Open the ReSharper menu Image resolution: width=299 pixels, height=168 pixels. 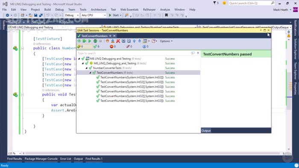tap(149, 9)
